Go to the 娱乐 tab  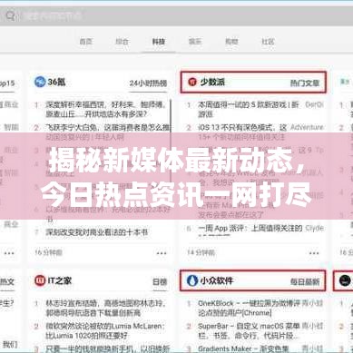point(195,42)
